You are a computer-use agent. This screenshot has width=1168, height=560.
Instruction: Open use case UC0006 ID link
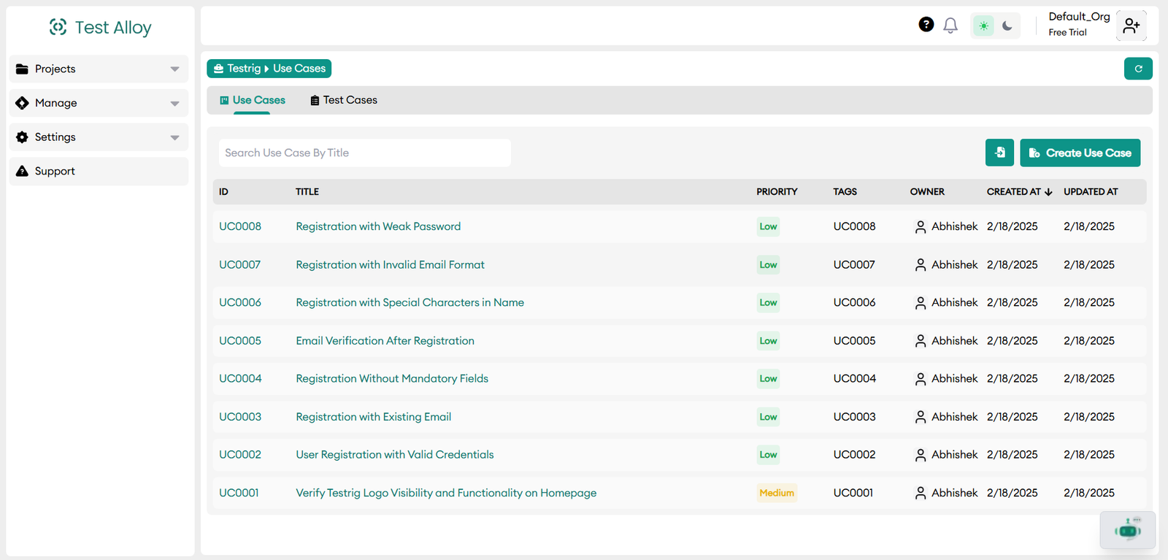(240, 302)
